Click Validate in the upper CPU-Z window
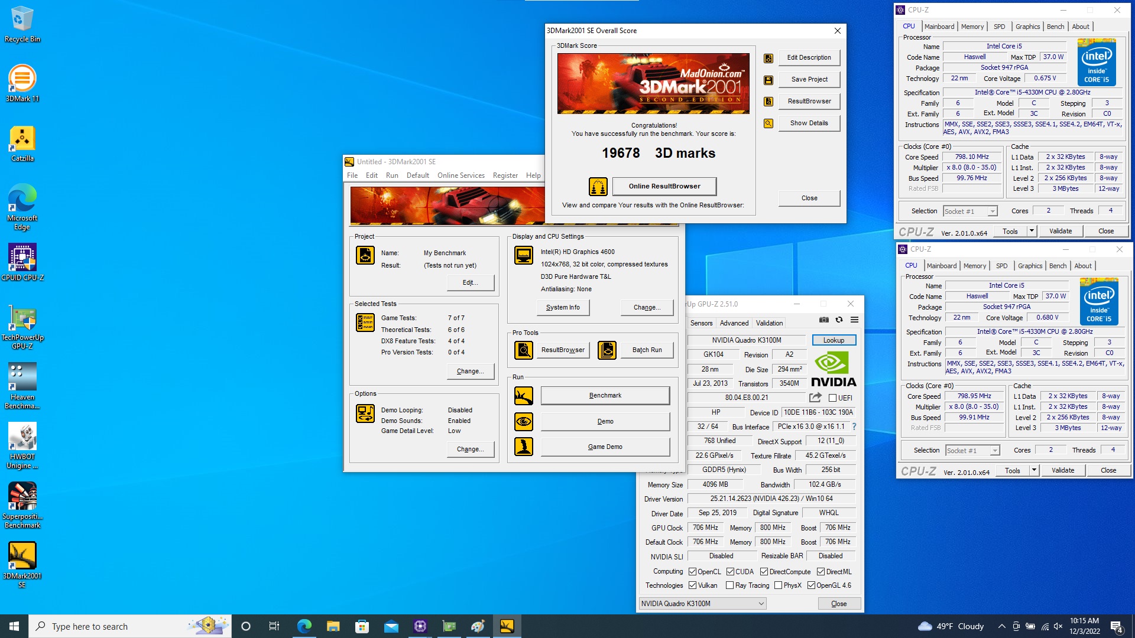 coord(1061,232)
